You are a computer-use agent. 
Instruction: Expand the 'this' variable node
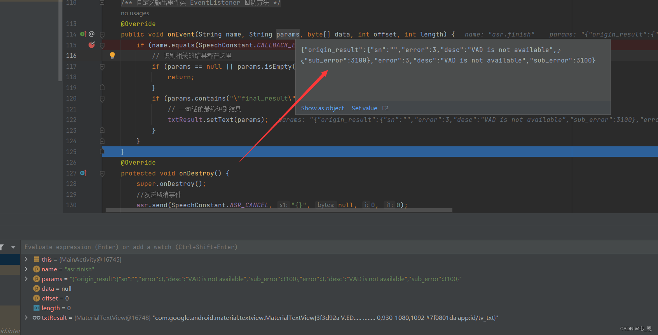[x=26, y=259]
